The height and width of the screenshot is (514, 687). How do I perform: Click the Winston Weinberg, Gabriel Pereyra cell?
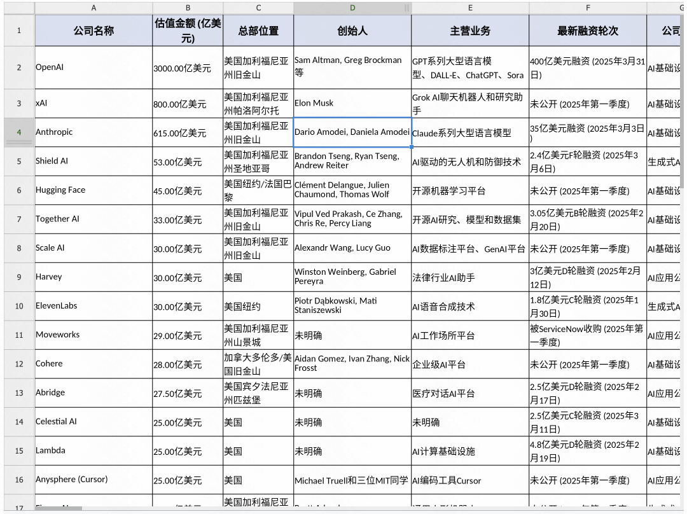click(352, 277)
